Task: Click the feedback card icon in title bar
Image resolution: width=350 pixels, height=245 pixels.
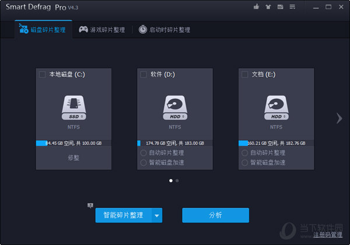Action: click(x=281, y=7)
